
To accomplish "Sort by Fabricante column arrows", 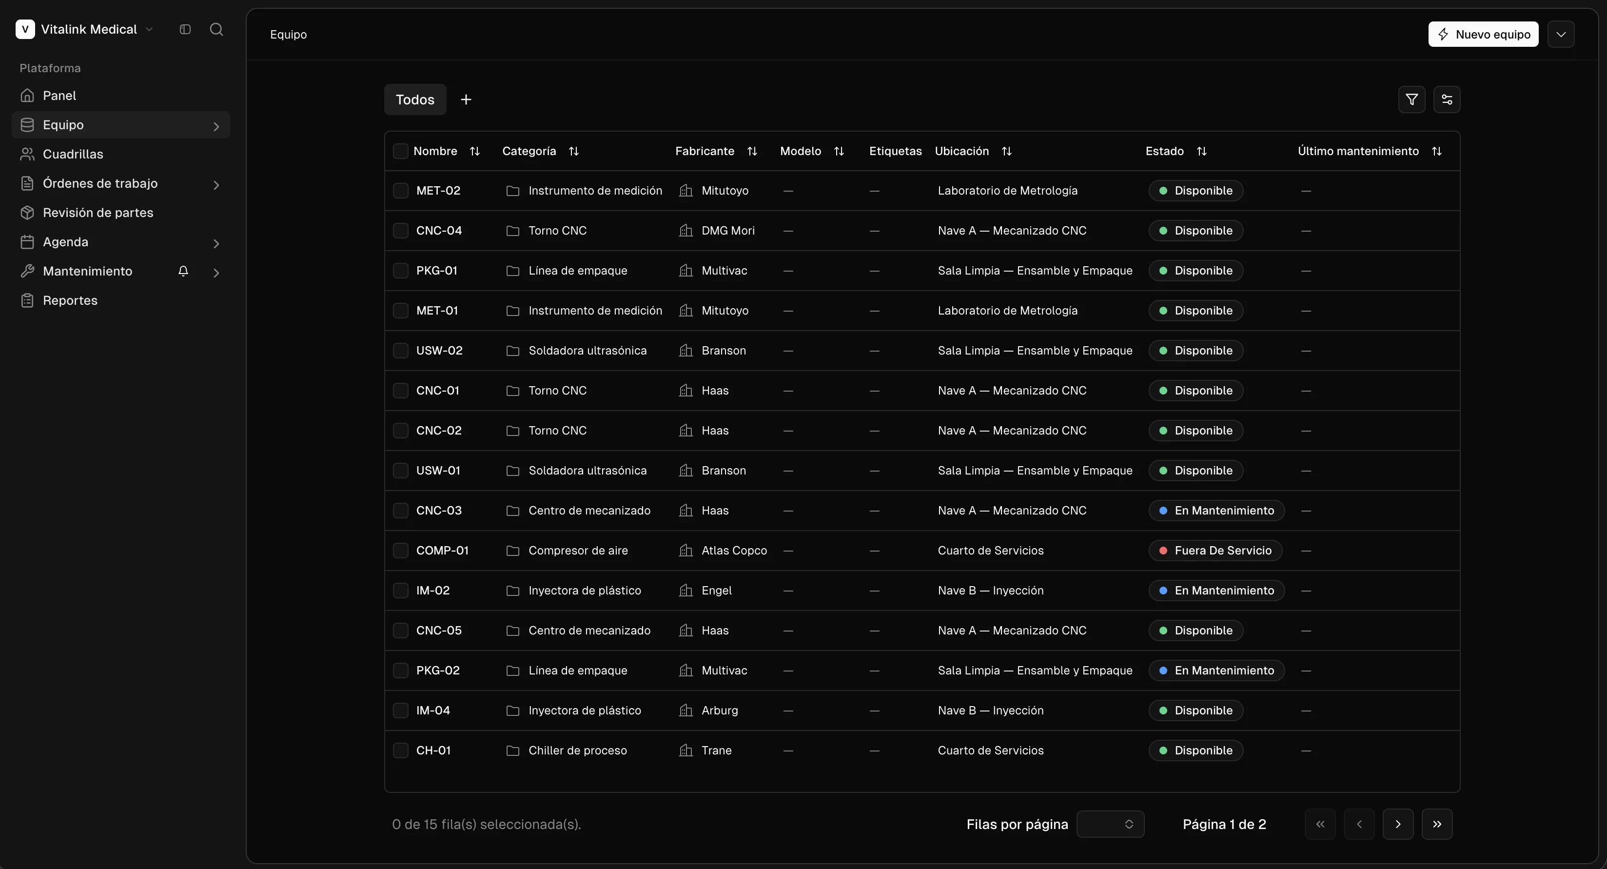I will point(752,152).
